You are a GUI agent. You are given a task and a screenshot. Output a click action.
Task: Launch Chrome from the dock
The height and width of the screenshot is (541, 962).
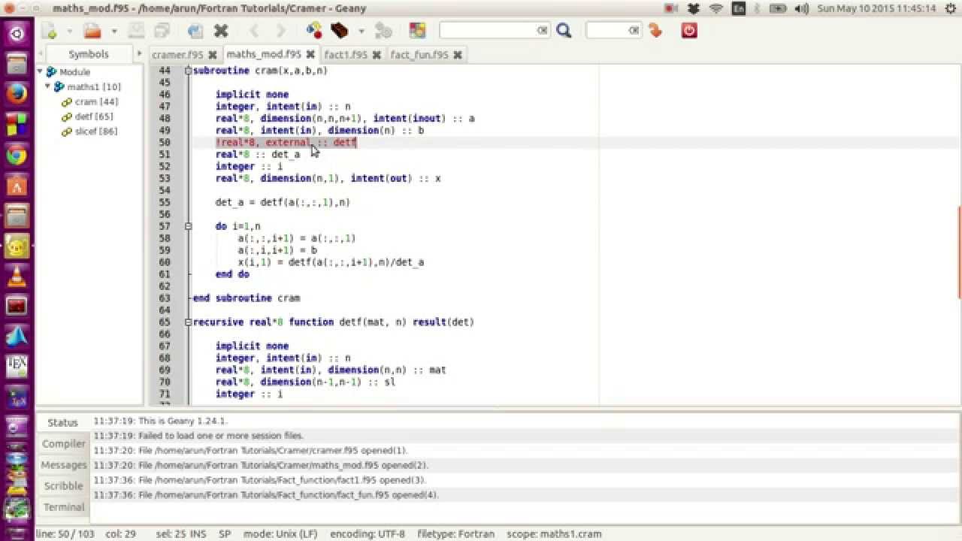17,156
